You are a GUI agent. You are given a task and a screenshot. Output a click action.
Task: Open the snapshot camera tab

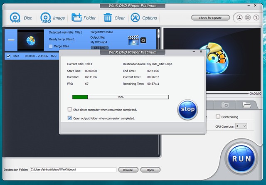pyautogui.click(x=225, y=105)
